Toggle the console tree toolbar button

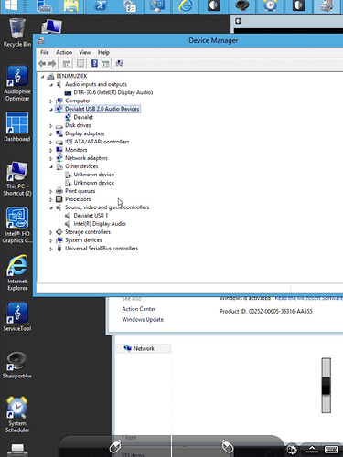(66, 64)
